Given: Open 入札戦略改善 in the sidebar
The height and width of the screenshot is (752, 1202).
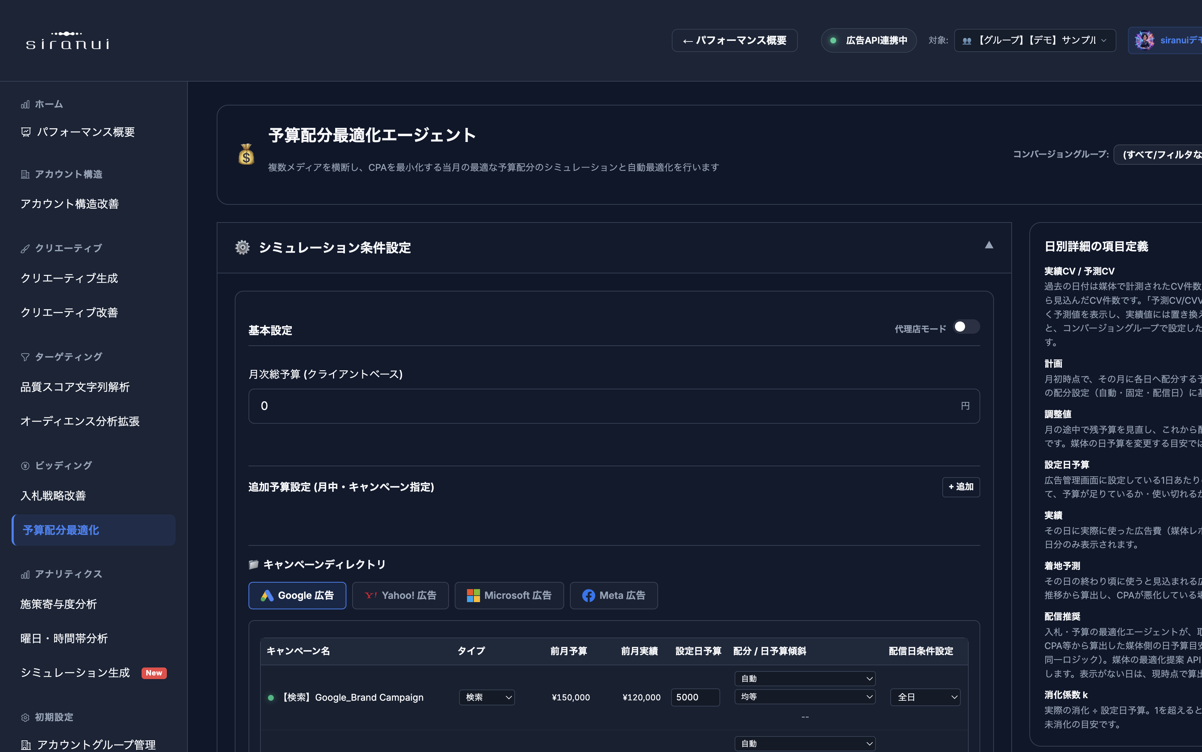Looking at the screenshot, I should point(94,495).
